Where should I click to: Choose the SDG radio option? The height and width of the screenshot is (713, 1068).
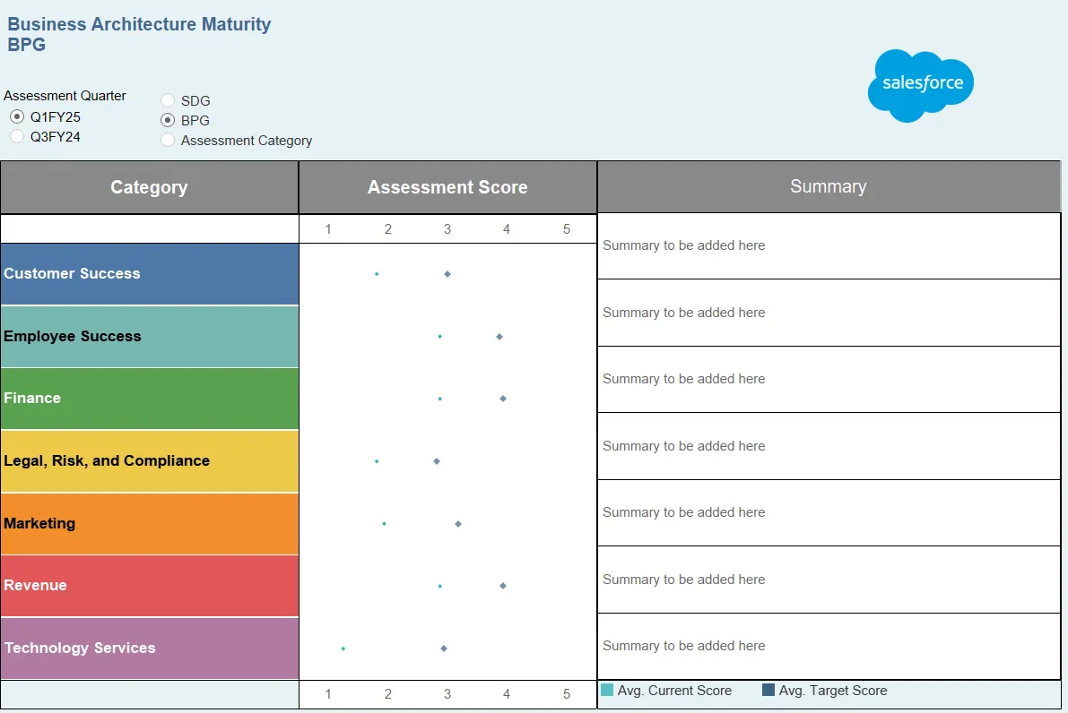click(168, 100)
